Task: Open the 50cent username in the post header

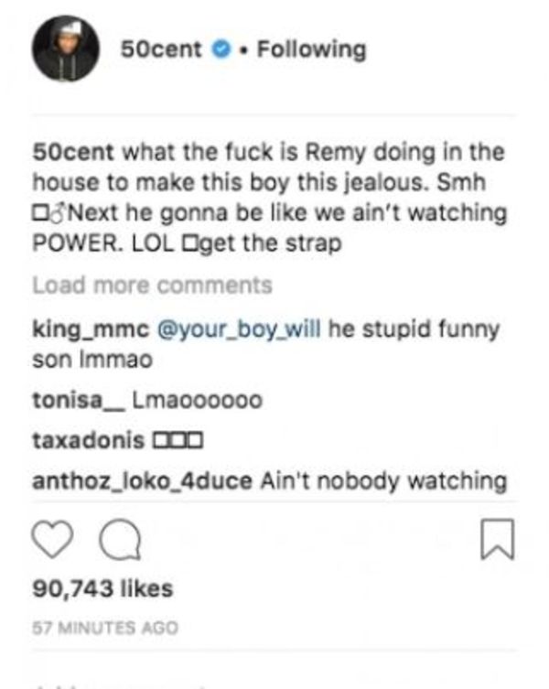Action: (161, 49)
